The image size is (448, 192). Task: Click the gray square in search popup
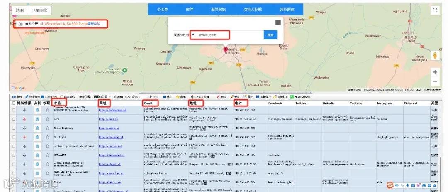tap(278, 22)
